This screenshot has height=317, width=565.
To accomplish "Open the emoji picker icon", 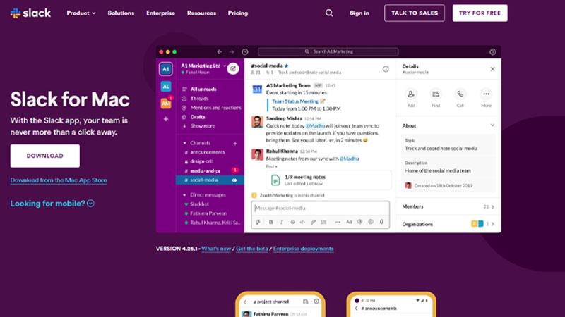I will point(371,222).
